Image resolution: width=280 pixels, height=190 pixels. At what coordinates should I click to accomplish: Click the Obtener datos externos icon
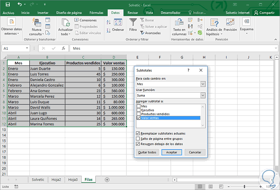[x=11, y=22]
